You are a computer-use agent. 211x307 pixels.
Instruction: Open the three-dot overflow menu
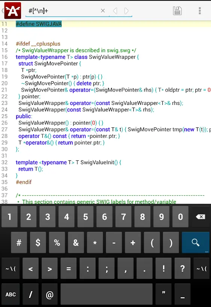(200, 11)
